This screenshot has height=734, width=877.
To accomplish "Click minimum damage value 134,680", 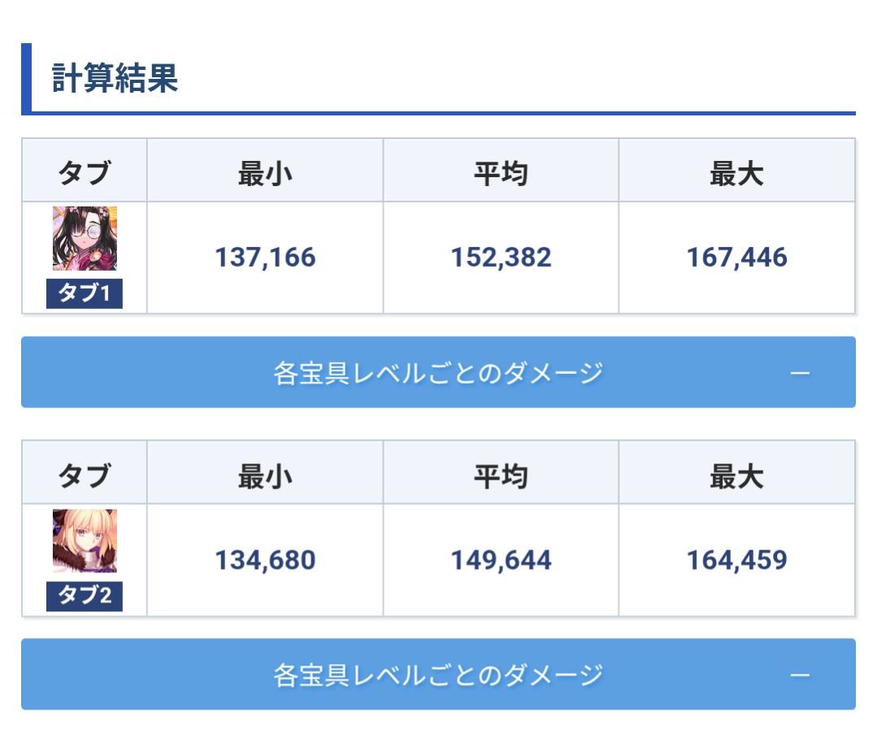I will [265, 560].
